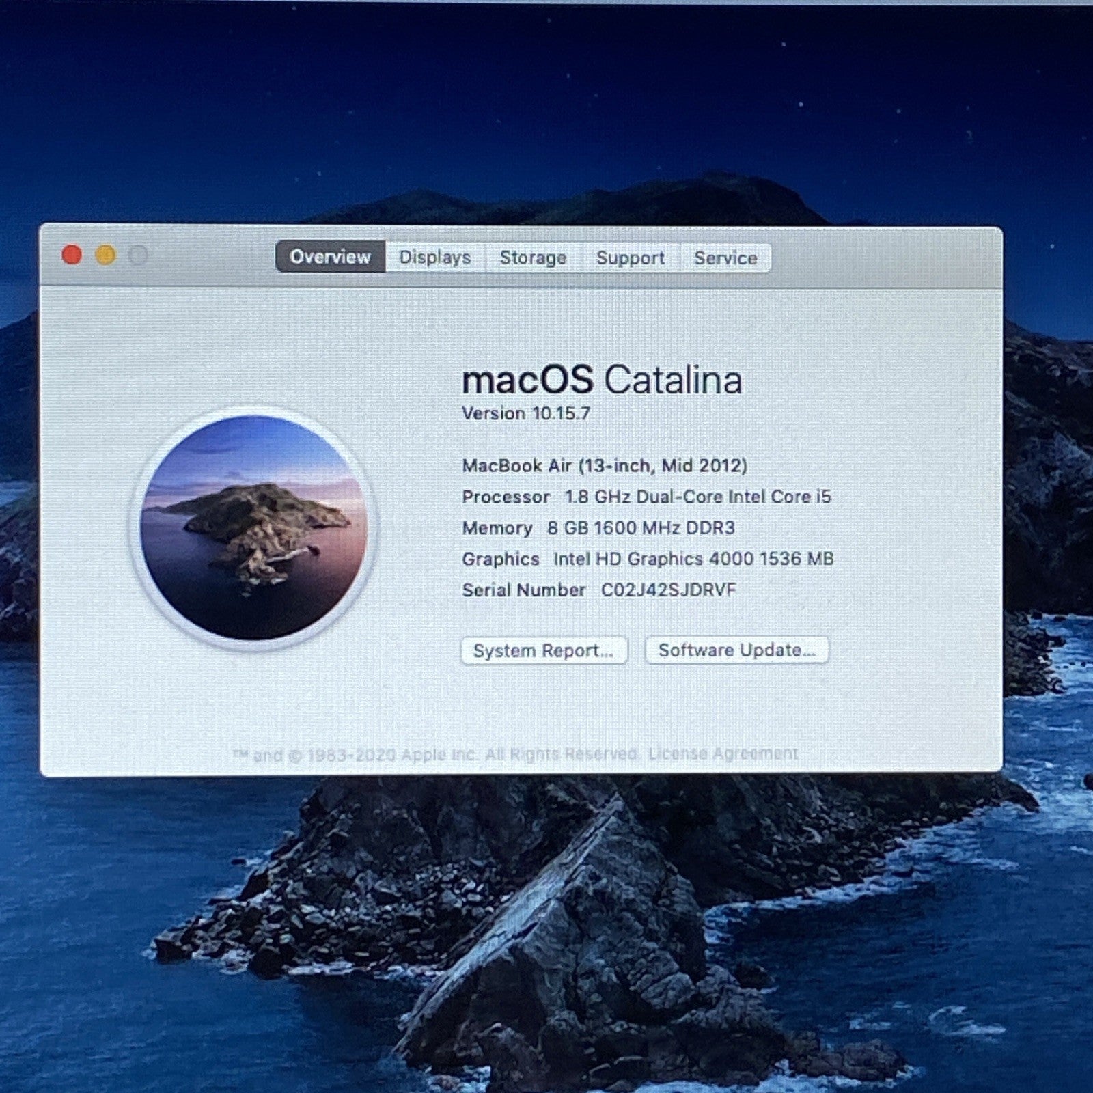Select serial number C02J42SJDRVF

click(x=669, y=590)
